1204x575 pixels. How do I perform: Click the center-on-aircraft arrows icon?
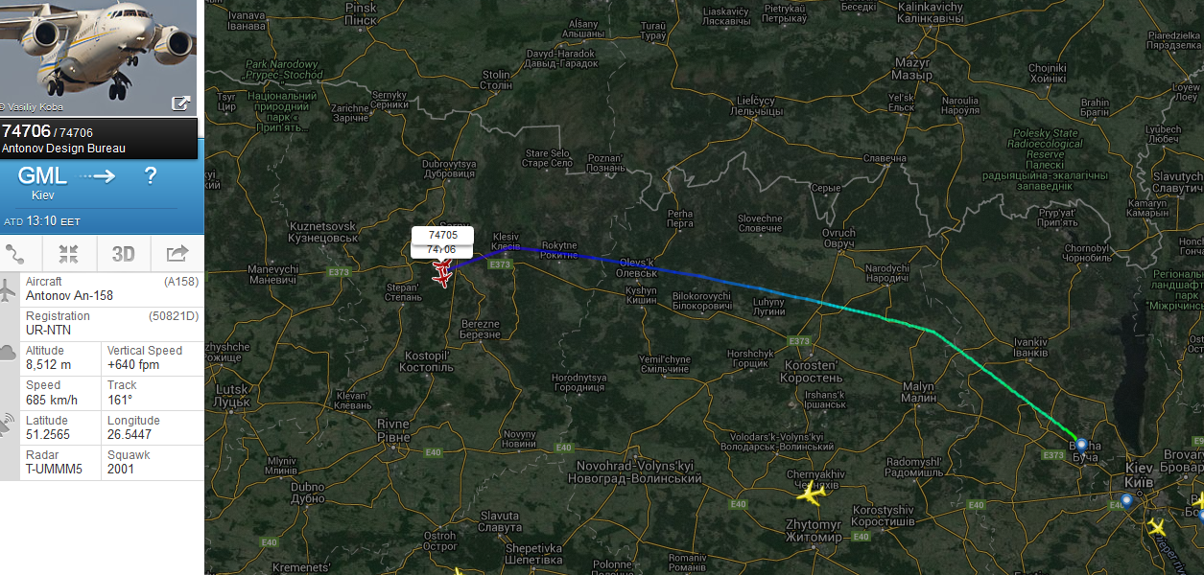pos(68,254)
